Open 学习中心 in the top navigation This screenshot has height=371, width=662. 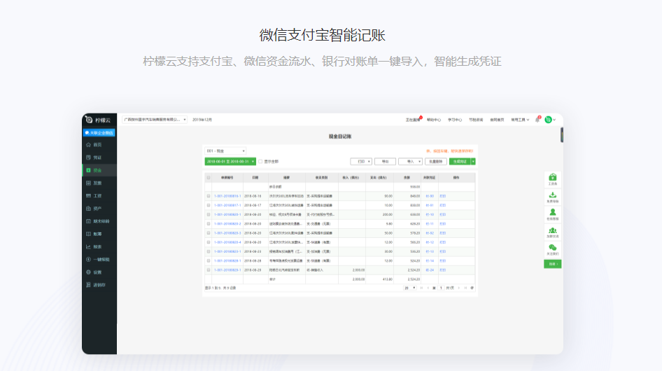tap(455, 120)
